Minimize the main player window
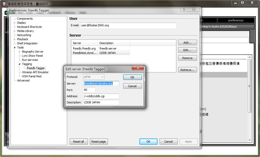This screenshot has height=157, width=260. click(235, 3)
